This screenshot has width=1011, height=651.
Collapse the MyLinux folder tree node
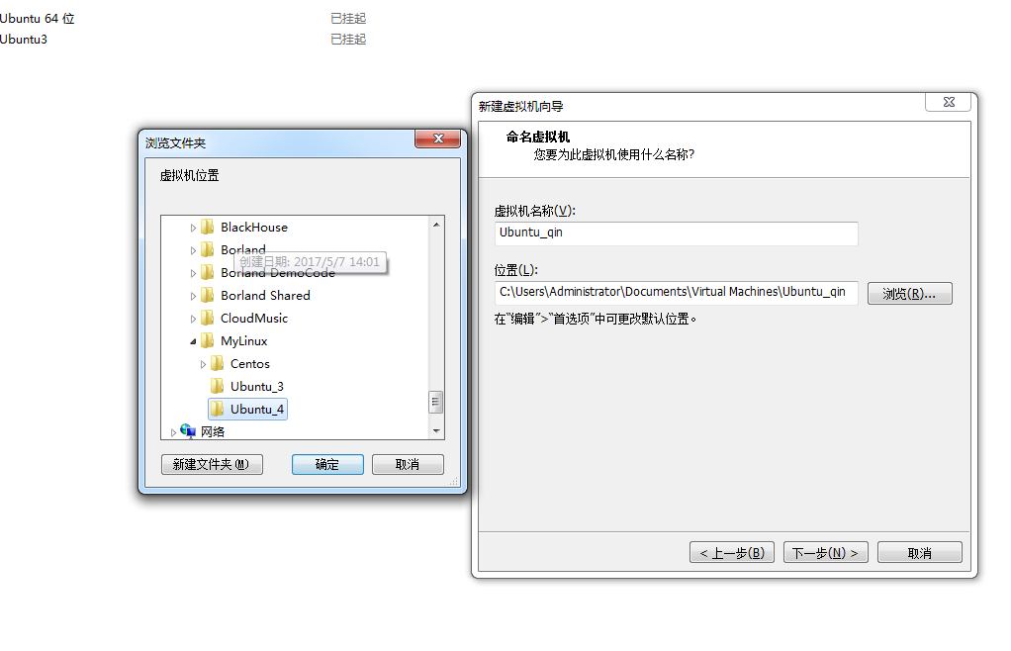(x=193, y=341)
